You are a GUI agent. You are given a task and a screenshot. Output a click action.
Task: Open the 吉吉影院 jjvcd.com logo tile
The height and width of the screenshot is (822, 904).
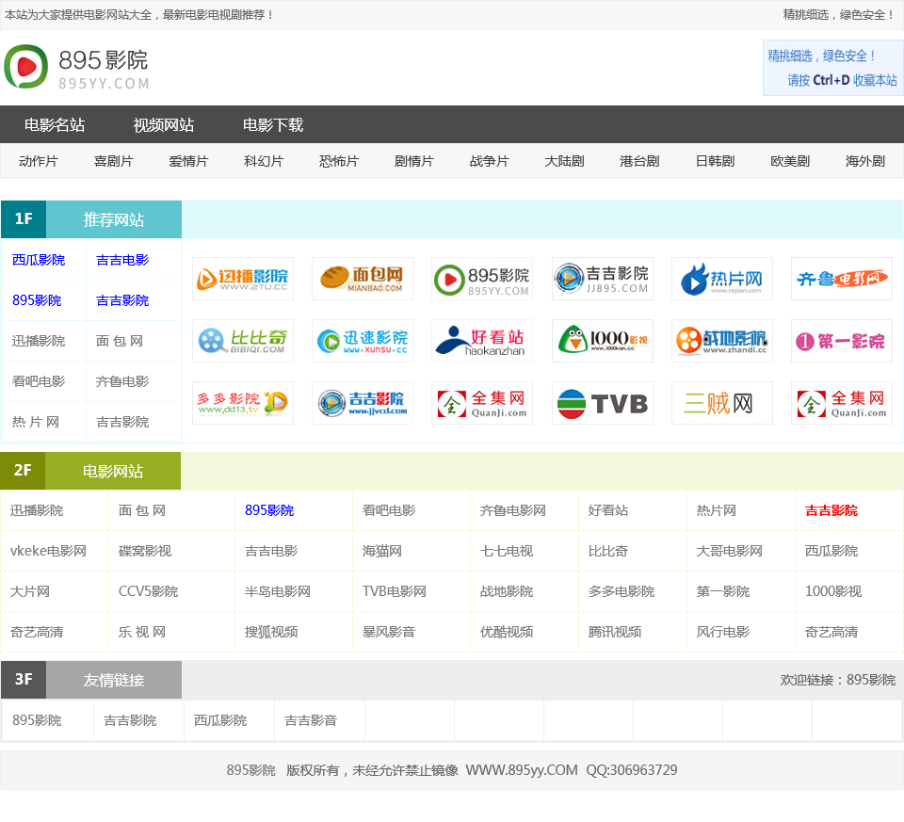point(363,404)
